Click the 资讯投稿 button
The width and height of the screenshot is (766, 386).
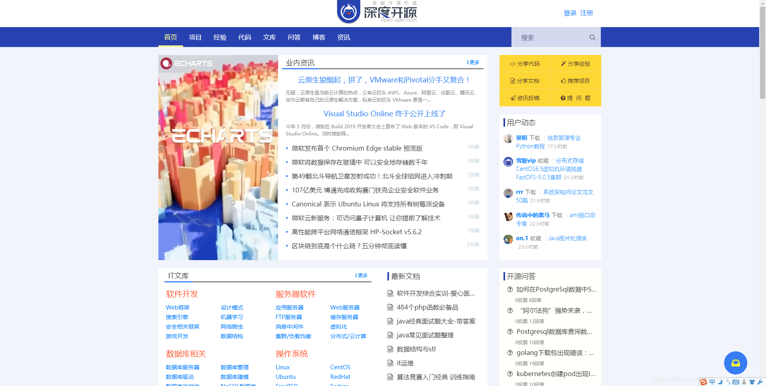pyautogui.click(x=525, y=98)
